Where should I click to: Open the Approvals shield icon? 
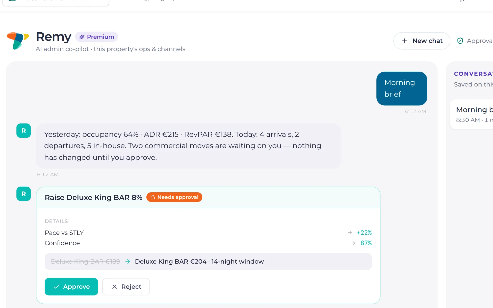coord(460,41)
